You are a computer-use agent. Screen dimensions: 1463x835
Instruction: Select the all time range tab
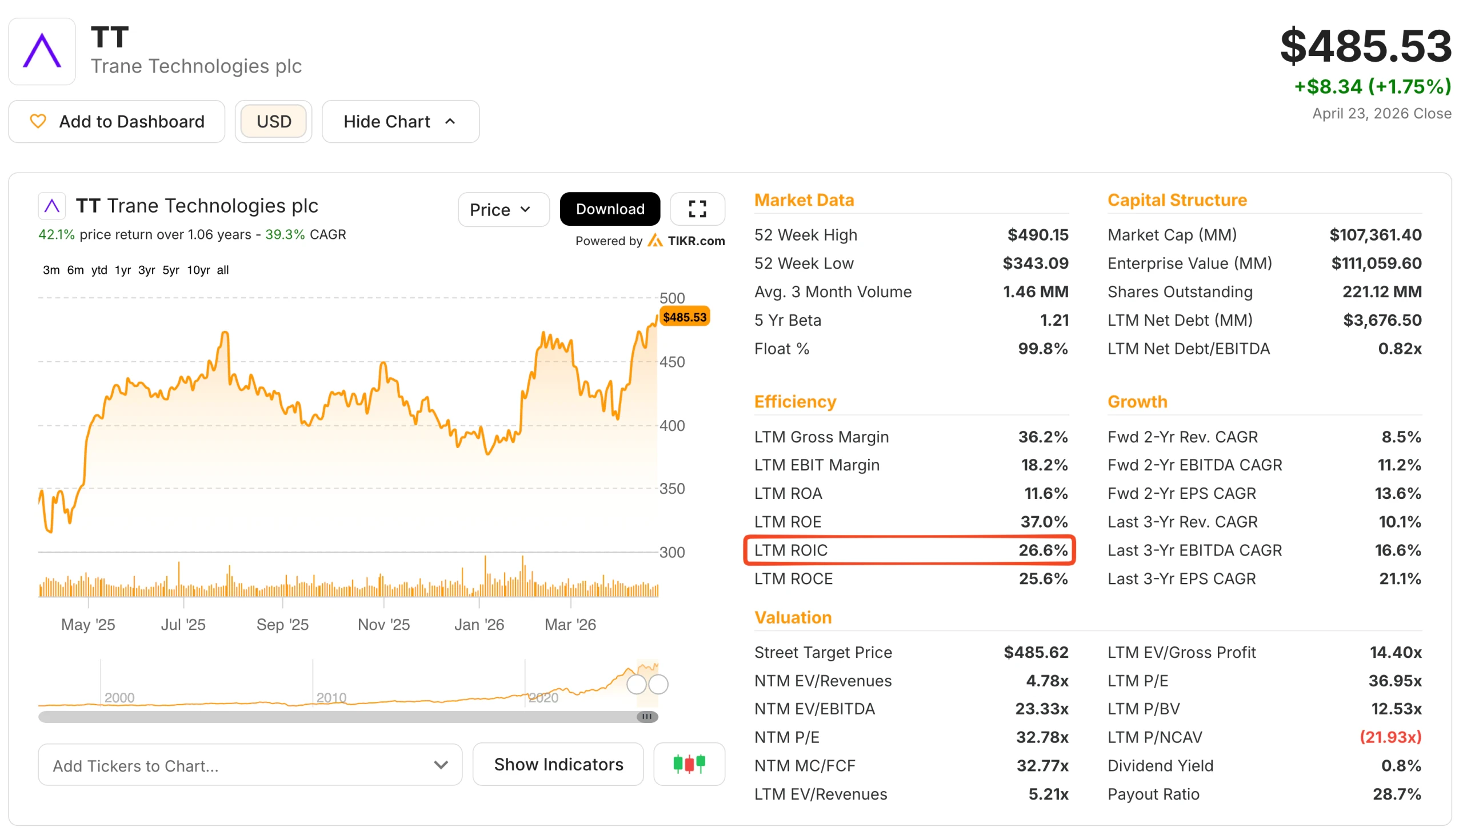point(222,270)
